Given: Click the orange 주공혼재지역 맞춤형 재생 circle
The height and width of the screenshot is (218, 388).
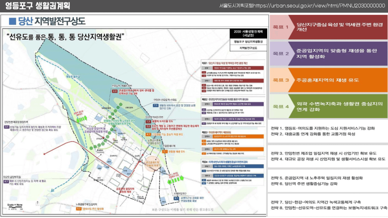Looking at the screenshot, I should click(x=152, y=164).
